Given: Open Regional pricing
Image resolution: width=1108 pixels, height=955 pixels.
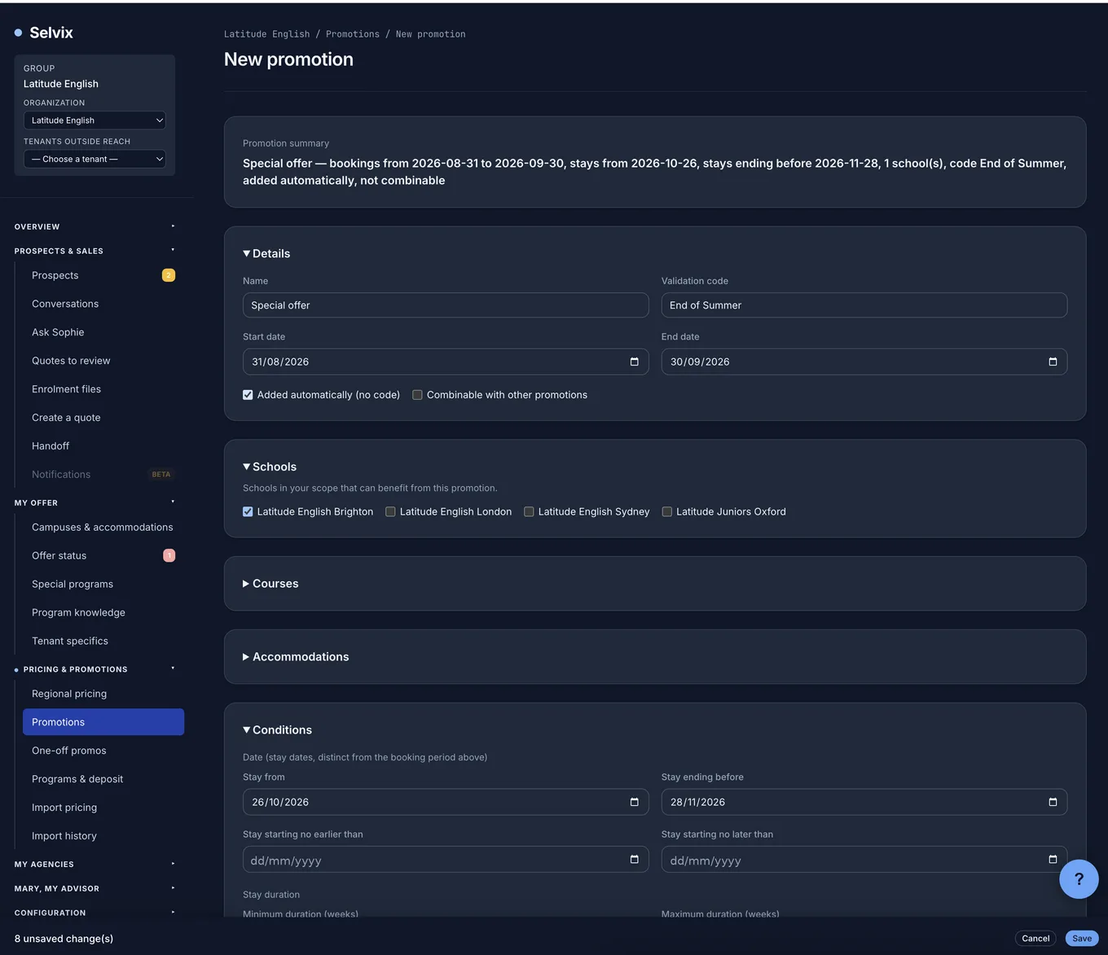Looking at the screenshot, I should [x=103, y=694].
